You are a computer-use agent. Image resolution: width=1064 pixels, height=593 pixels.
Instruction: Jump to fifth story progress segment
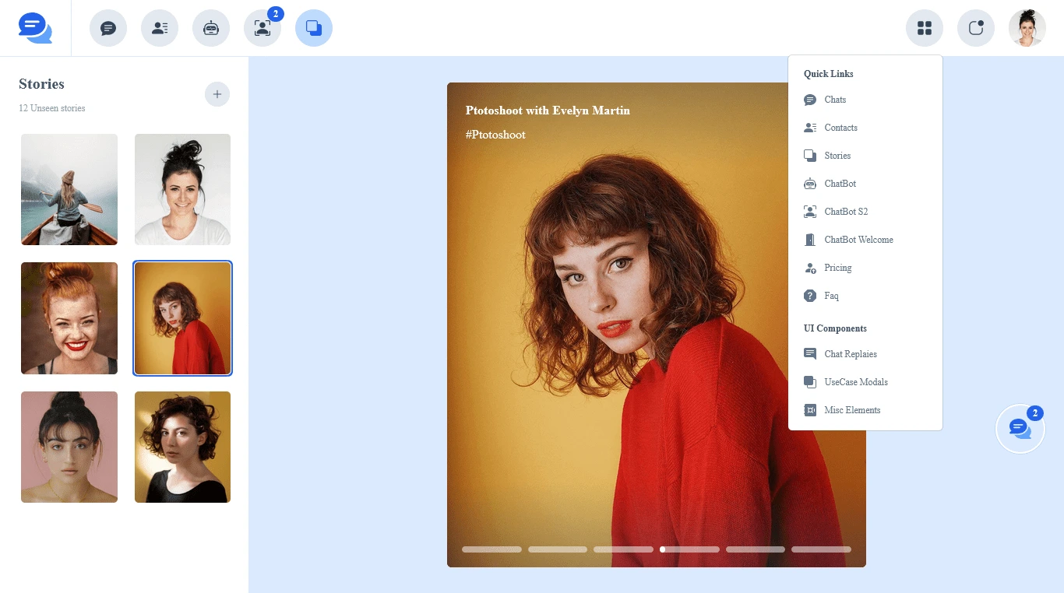(756, 549)
